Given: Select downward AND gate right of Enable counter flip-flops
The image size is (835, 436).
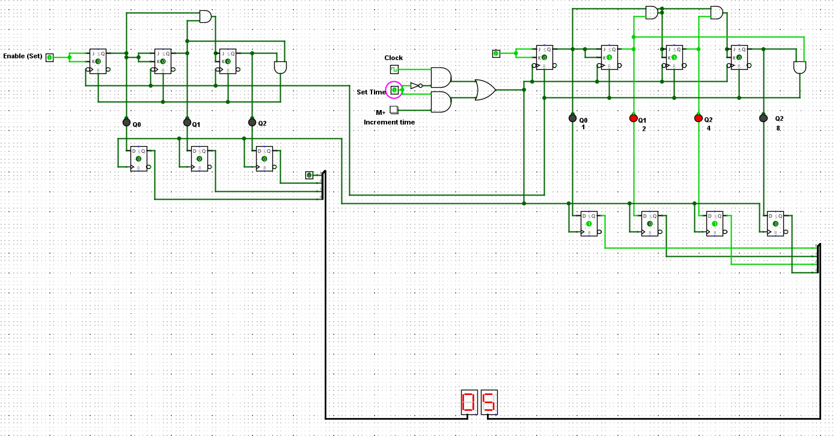Looking at the screenshot, I should (x=280, y=67).
